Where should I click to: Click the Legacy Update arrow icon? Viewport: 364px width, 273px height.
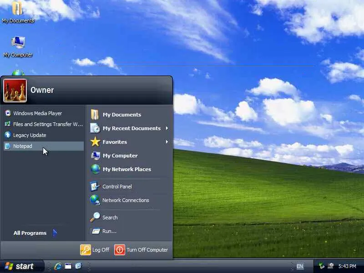[x=8, y=135]
